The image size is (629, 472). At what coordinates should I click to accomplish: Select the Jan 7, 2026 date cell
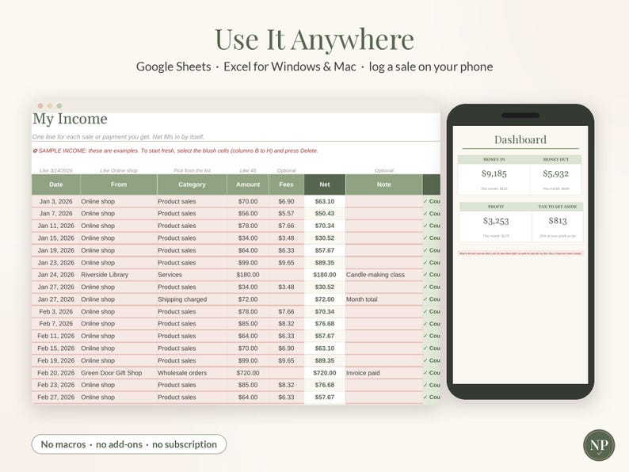point(56,213)
